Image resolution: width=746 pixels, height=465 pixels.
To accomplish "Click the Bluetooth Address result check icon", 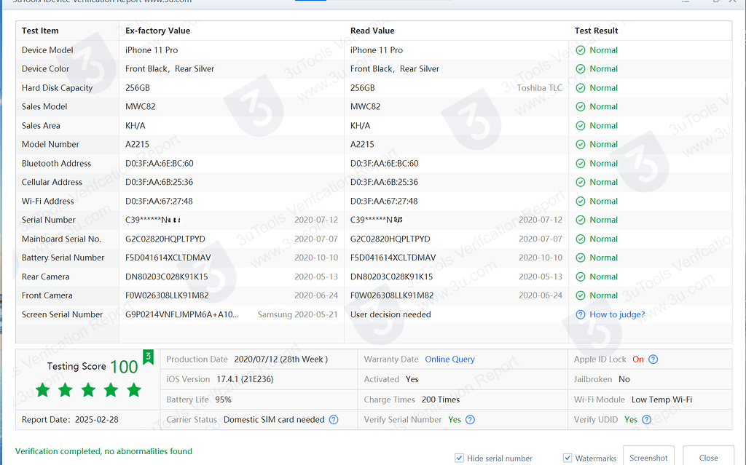I will pos(581,164).
